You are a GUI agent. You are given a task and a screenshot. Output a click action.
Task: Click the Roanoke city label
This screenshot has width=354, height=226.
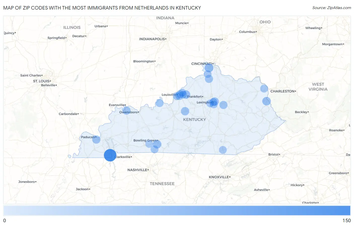coord(336,130)
